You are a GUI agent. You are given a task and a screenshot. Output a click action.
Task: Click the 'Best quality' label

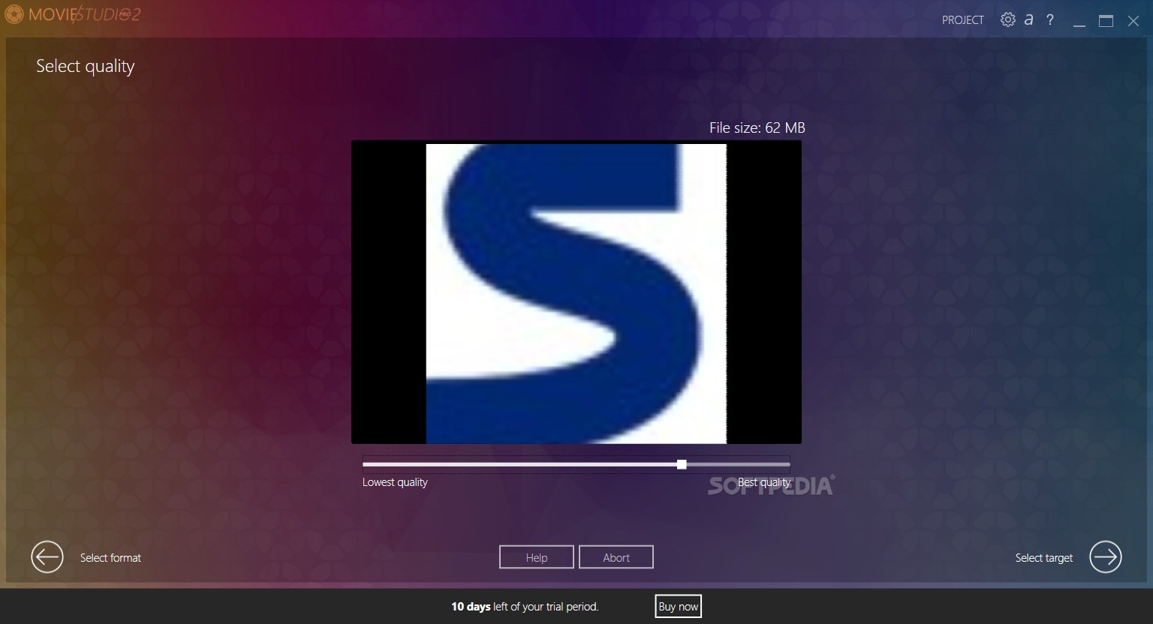(x=764, y=482)
